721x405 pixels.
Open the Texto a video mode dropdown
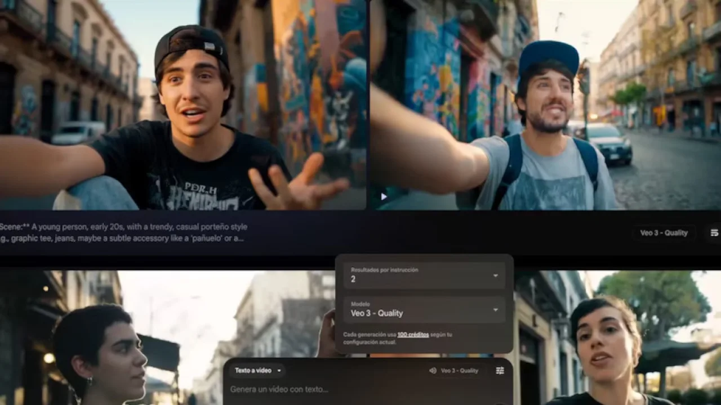click(257, 371)
